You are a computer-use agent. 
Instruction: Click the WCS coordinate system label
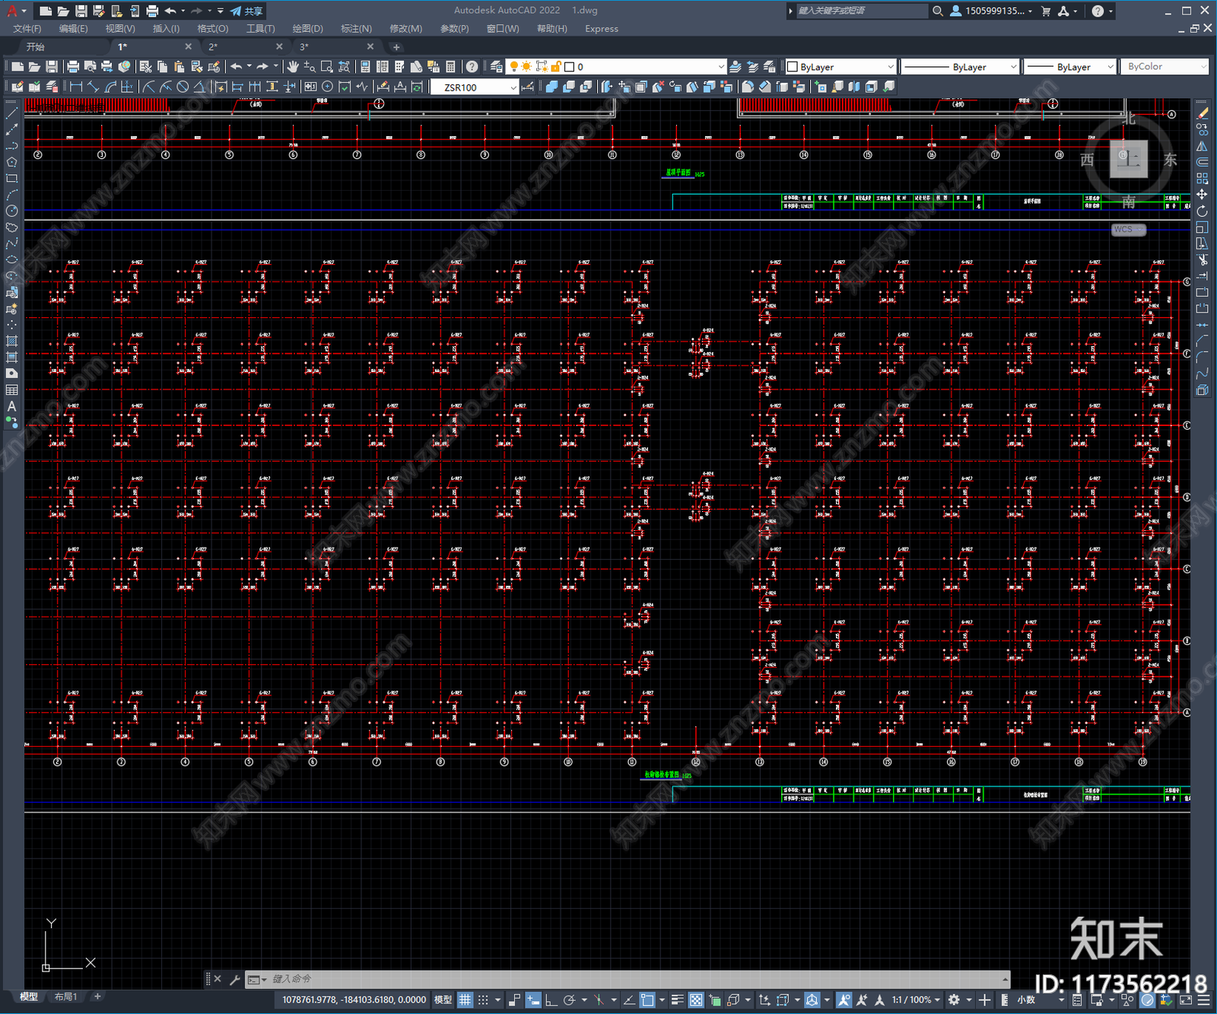click(x=1129, y=230)
